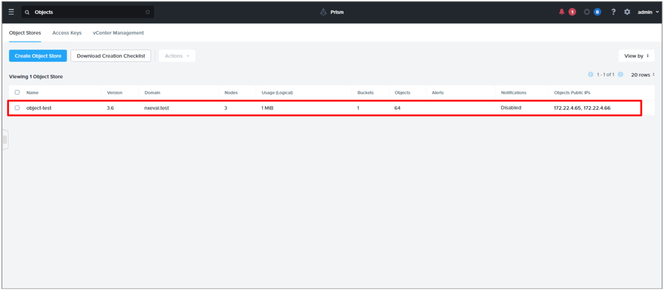Open the hamburger main menu
Image resolution: width=664 pixels, height=290 pixels.
(x=11, y=12)
